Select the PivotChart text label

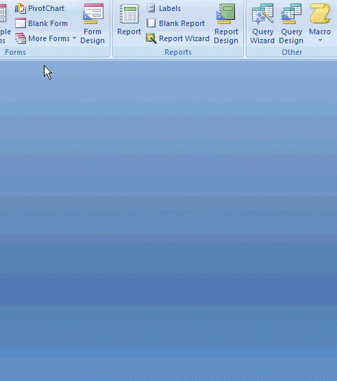click(46, 8)
